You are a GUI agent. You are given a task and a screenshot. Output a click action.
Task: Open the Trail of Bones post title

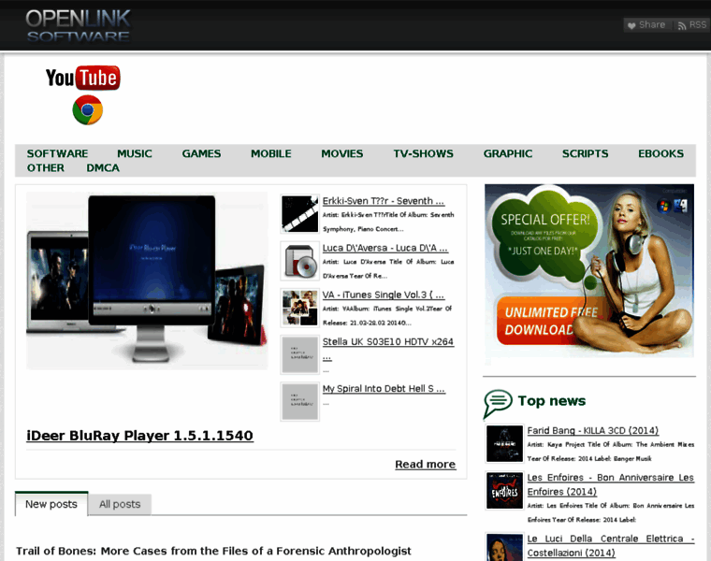coord(213,551)
